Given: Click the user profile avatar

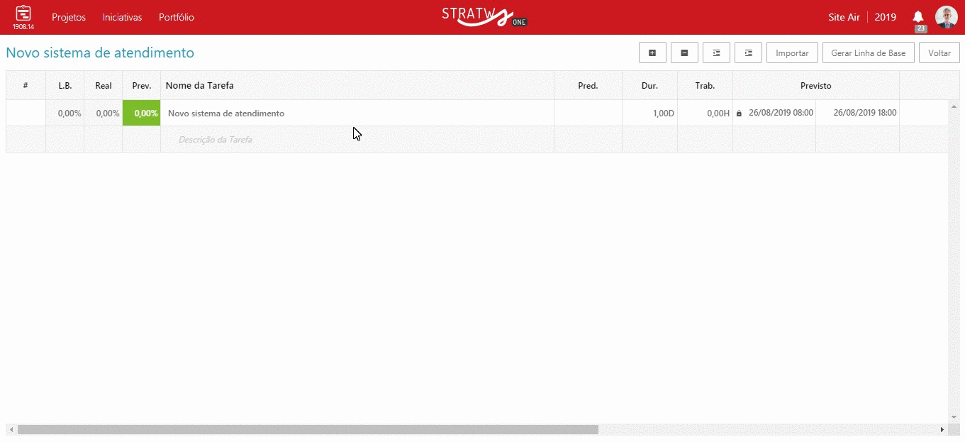Looking at the screenshot, I should [x=946, y=17].
